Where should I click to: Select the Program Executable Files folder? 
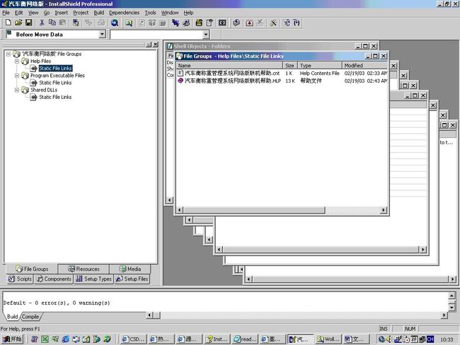pyautogui.click(x=57, y=76)
